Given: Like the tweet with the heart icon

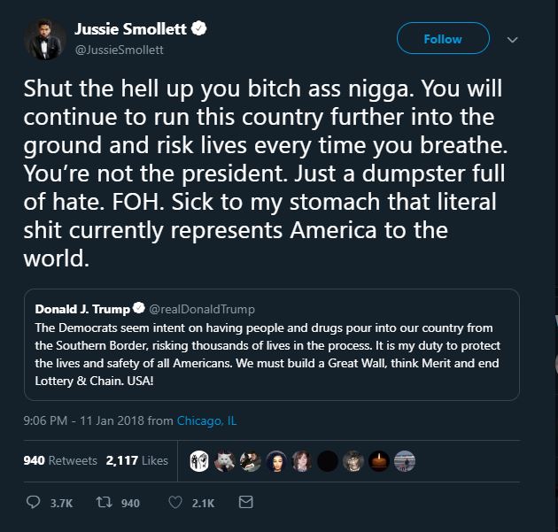Looking at the screenshot, I should [174, 503].
